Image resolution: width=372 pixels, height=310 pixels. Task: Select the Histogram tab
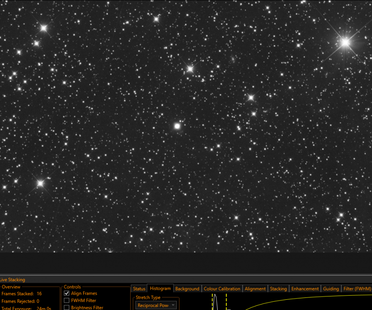(x=160, y=289)
